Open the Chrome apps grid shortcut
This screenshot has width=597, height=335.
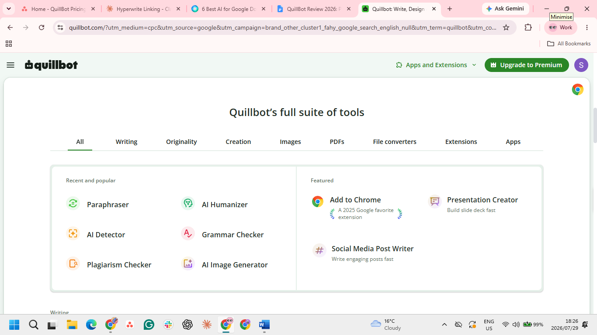9,44
